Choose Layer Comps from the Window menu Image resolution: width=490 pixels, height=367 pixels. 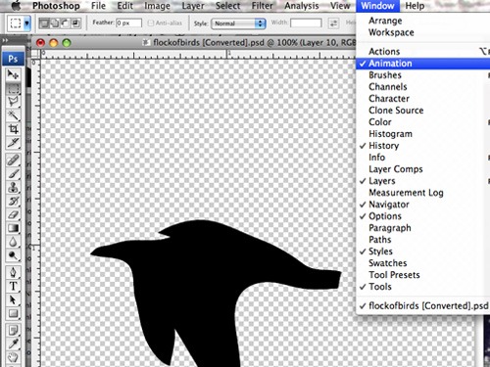tap(423, 169)
